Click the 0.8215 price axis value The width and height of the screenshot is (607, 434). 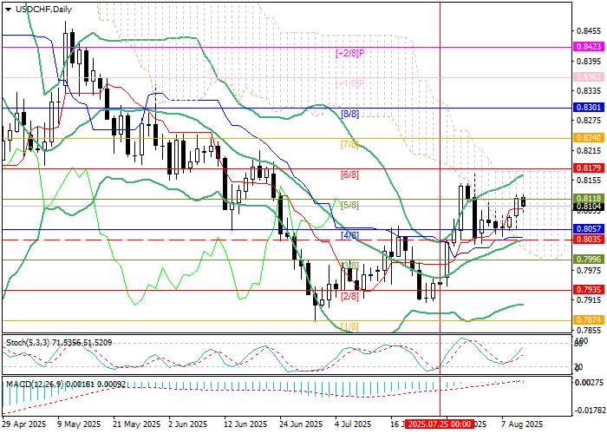pos(589,150)
